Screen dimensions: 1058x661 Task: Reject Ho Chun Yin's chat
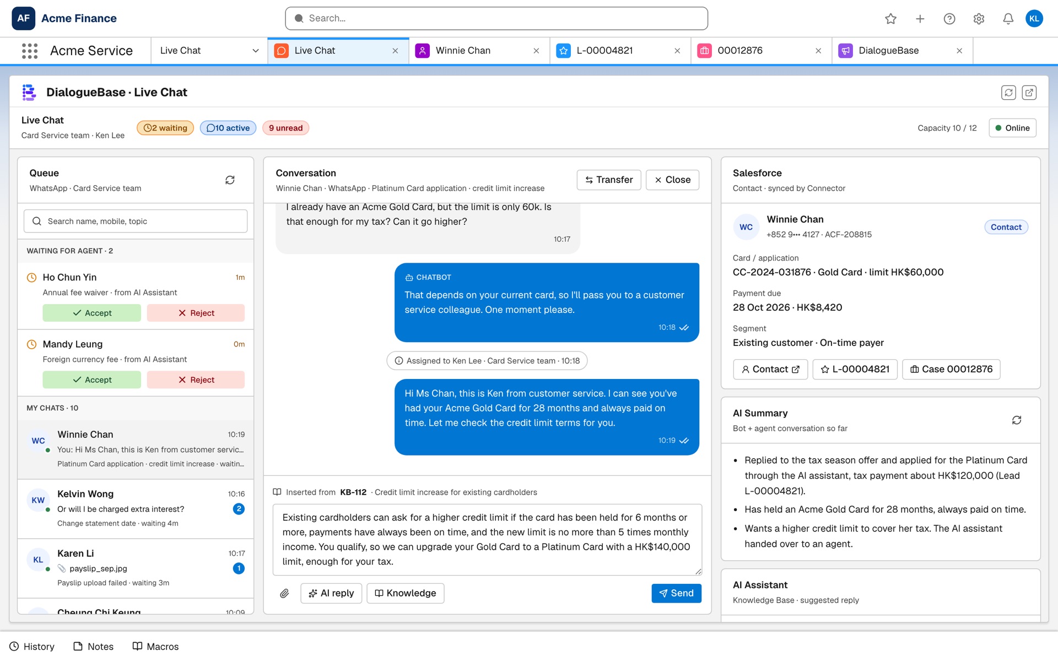coord(196,313)
